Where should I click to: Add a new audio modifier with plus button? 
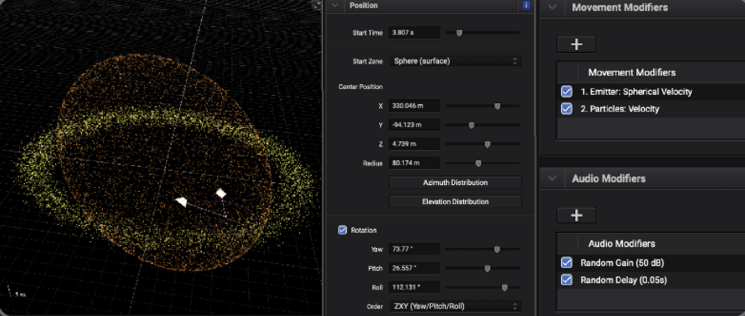[576, 216]
